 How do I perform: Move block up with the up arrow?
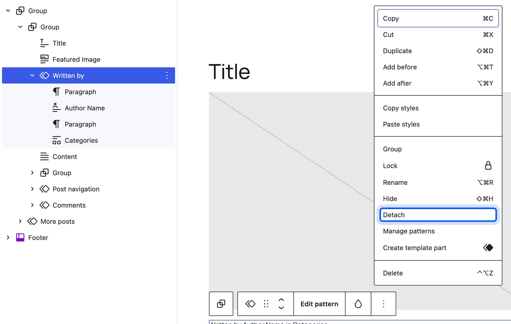(281, 300)
